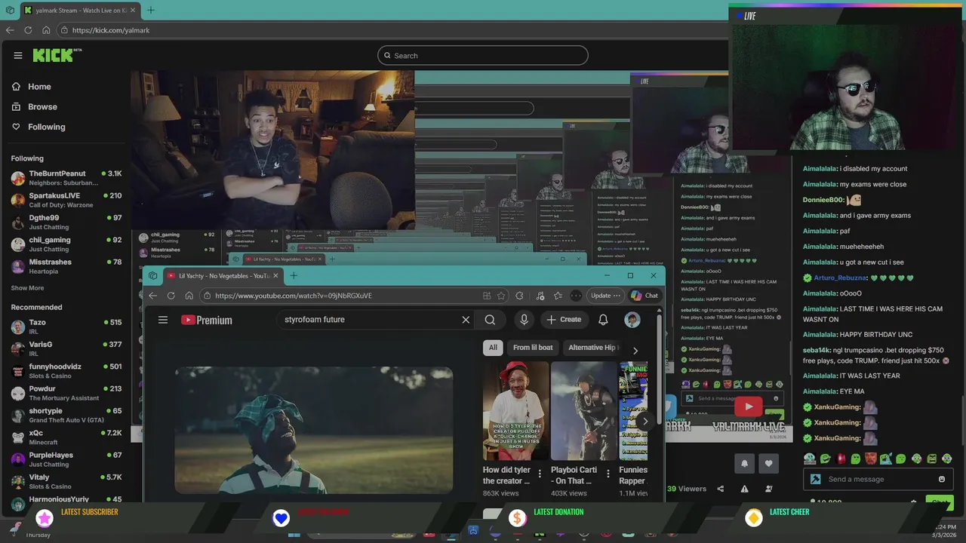The width and height of the screenshot is (966, 543).
Task: Open xQc recommended channel
Action: pyautogui.click(x=66, y=437)
